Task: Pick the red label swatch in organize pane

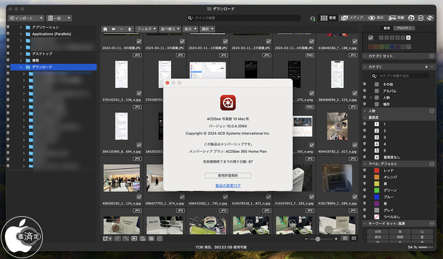Action: click(x=371, y=46)
